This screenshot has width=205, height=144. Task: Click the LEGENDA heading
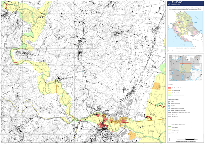[170, 85]
